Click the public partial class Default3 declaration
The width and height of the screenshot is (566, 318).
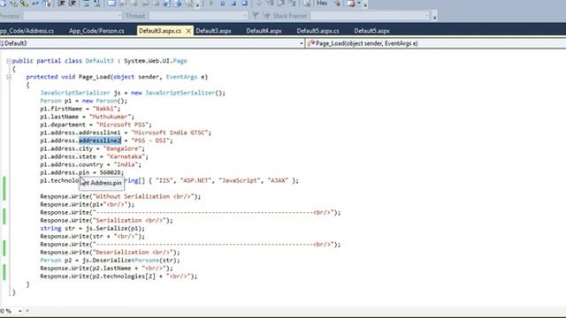[x=99, y=61]
